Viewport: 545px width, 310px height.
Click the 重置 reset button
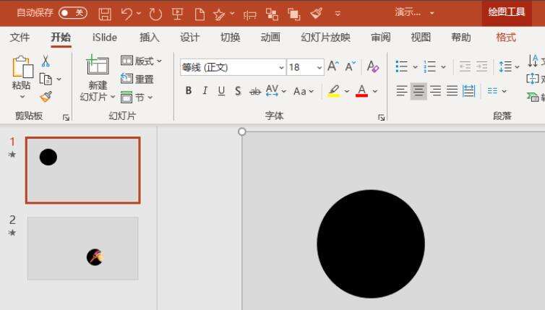137,79
